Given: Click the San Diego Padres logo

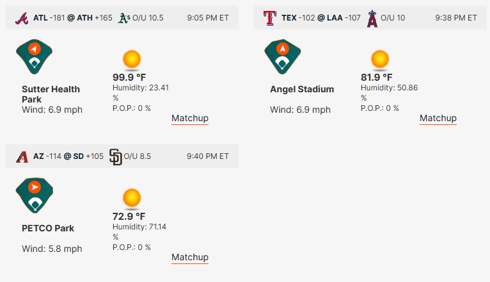Looking at the screenshot, I should pos(116,156).
